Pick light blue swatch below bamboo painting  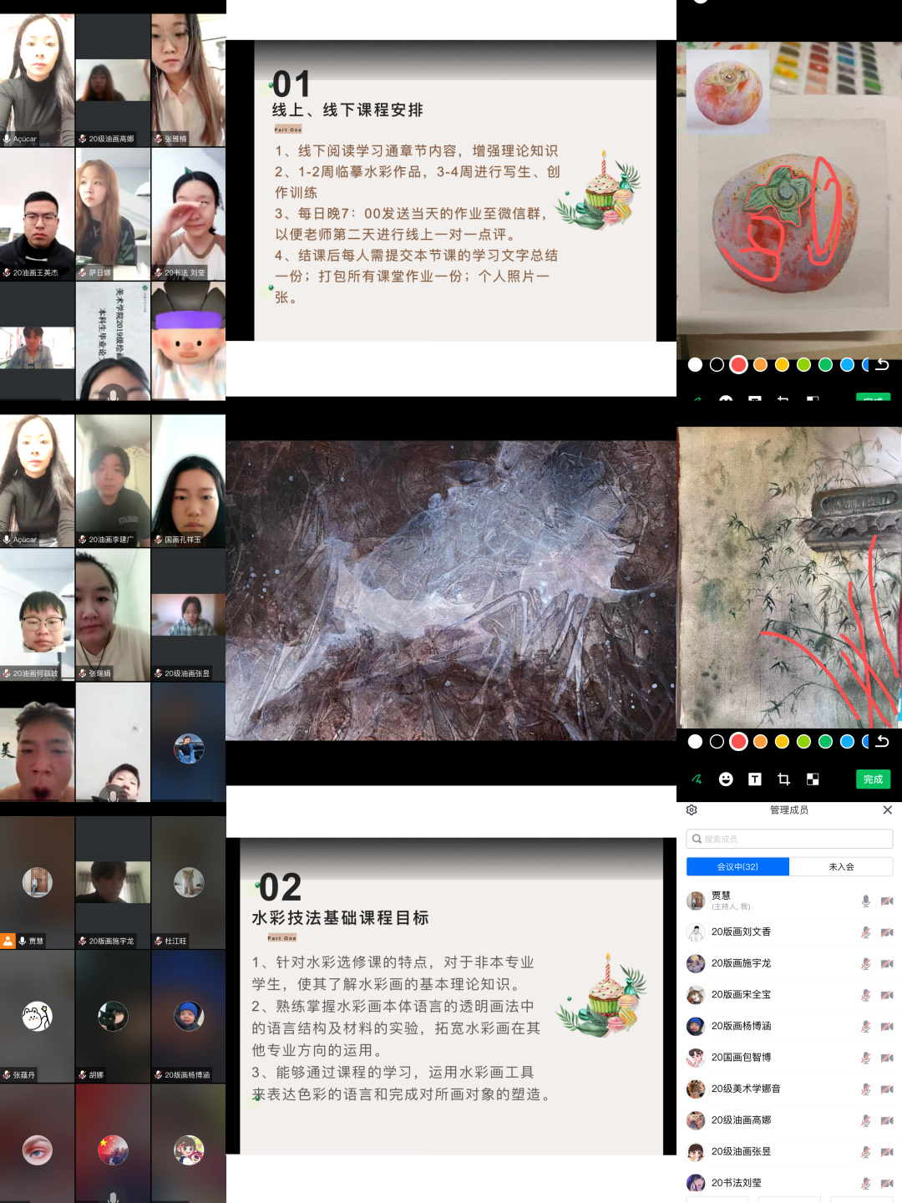[847, 741]
